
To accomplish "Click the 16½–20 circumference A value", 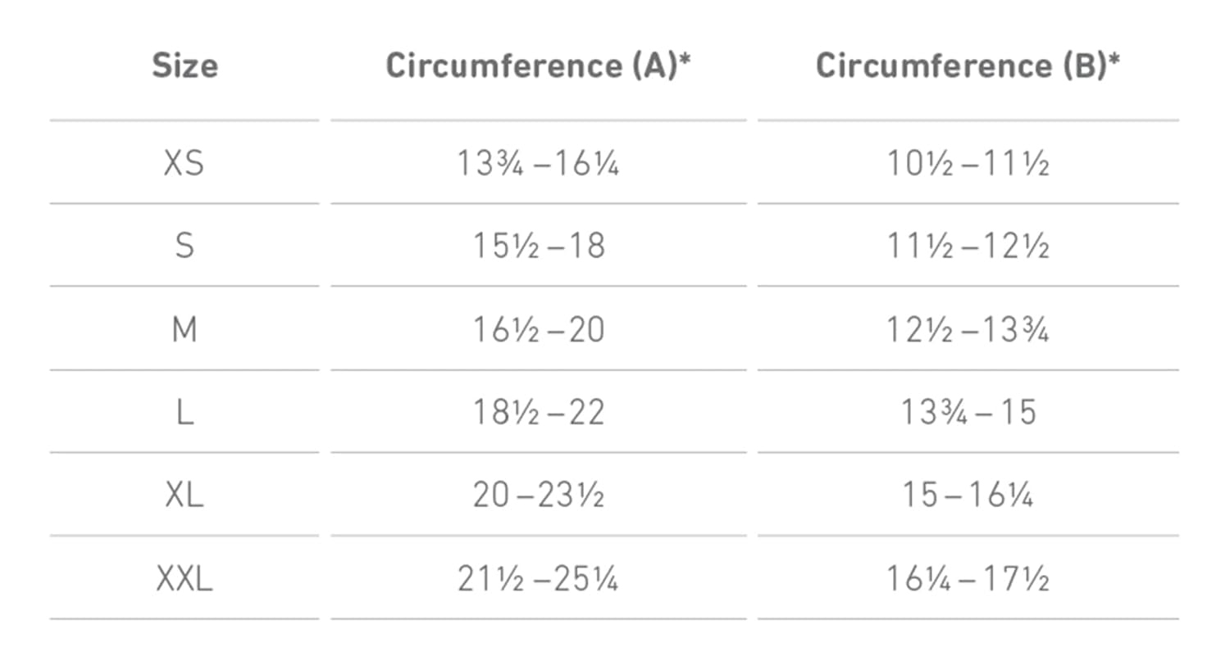I will [x=538, y=329].
